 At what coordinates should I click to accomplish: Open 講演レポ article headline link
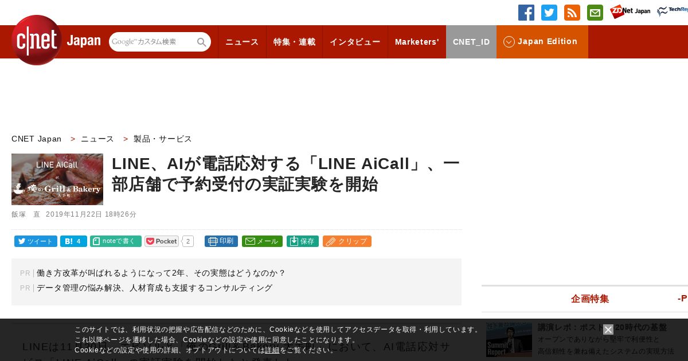click(x=602, y=327)
